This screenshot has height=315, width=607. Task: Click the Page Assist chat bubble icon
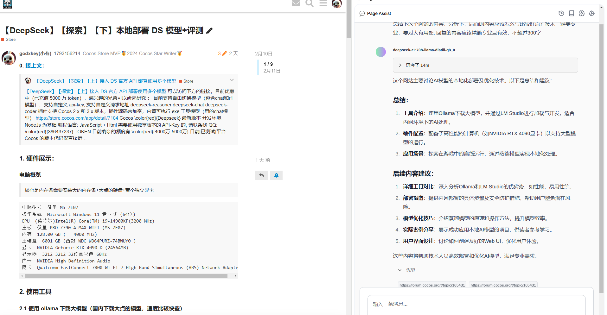(x=362, y=14)
